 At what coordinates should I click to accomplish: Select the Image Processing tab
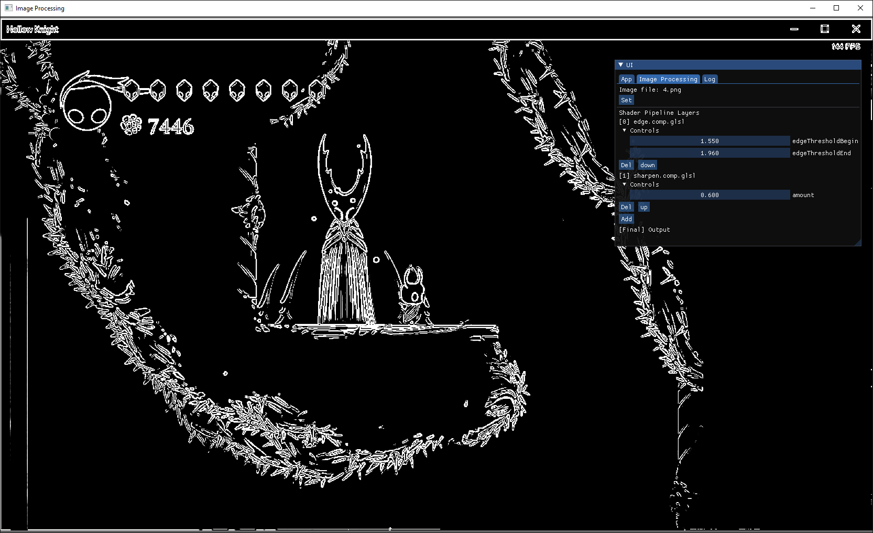[668, 79]
